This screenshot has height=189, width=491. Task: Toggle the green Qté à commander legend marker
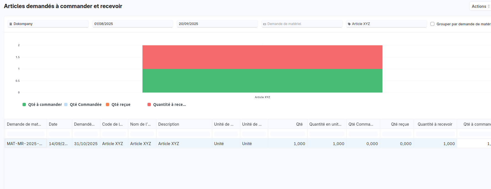24,105
